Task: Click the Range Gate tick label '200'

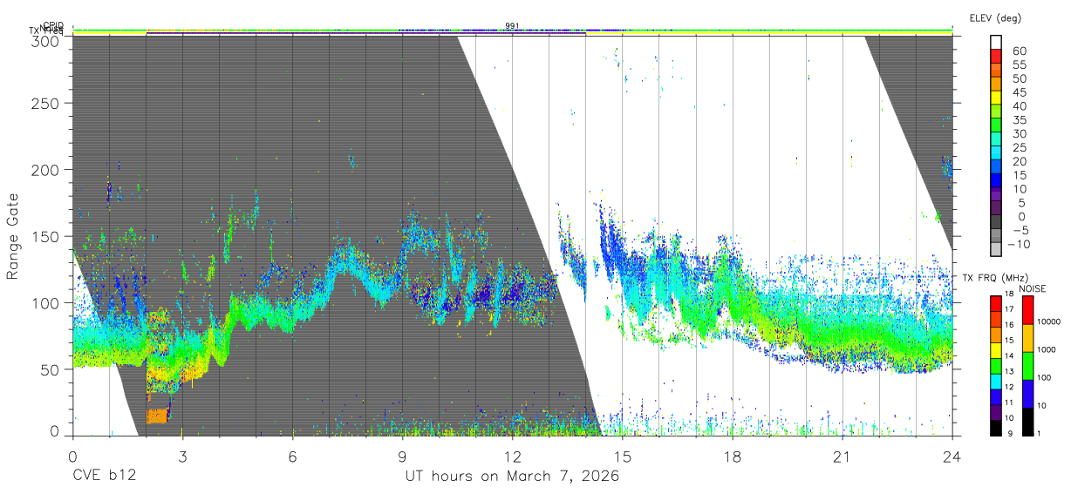Action: [x=44, y=169]
